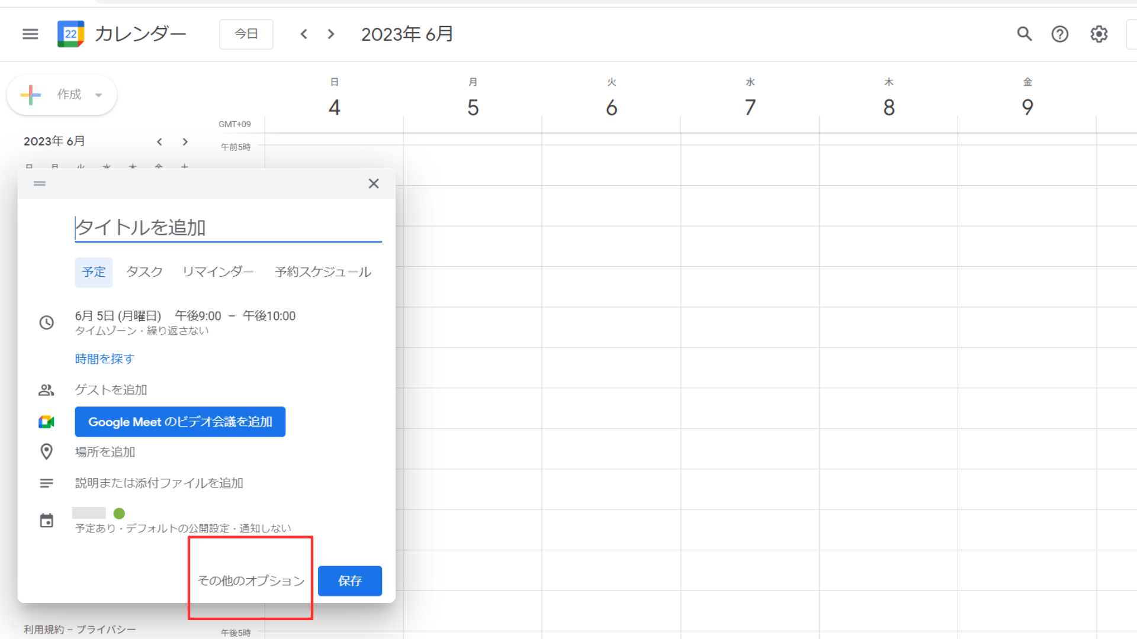Click the 時間を探す link
Screen dimensions: 1137x639
105,359
